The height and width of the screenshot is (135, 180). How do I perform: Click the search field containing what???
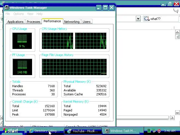(x=161, y=19)
